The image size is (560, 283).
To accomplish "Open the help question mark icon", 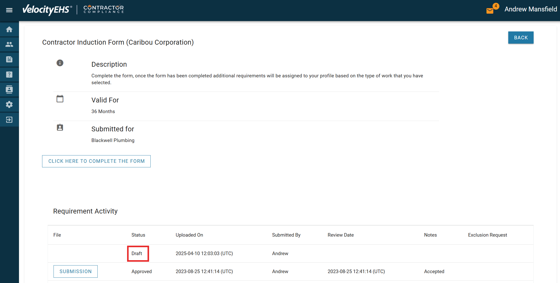I will (x=9, y=75).
